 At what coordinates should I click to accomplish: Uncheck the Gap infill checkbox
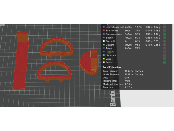tap(165, 41)
